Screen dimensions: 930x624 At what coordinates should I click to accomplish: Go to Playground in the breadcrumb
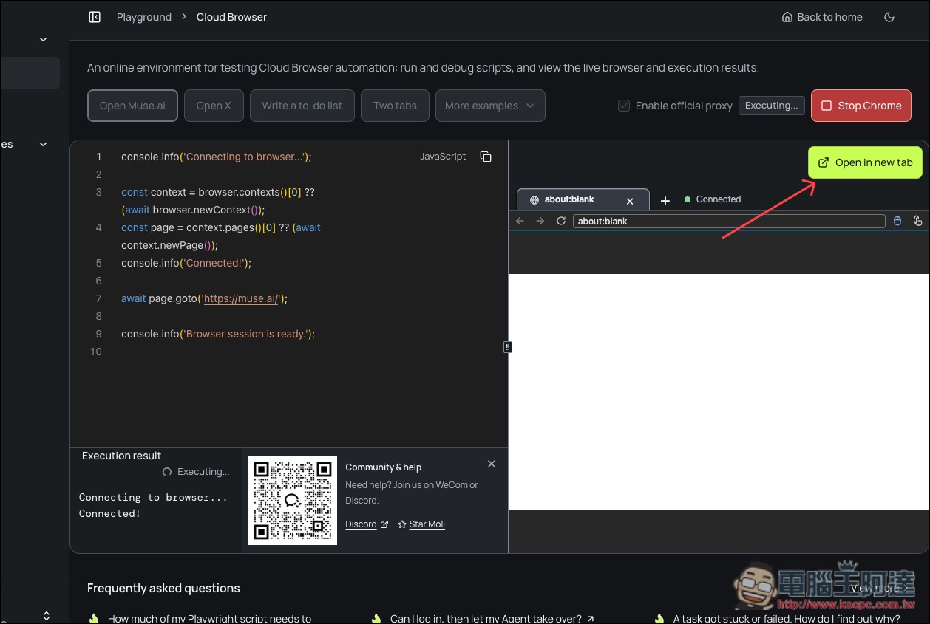pyautogui.click(x=144, y=17)
